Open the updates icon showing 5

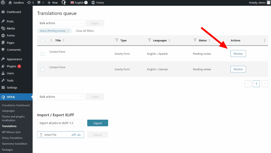(29, 3)
